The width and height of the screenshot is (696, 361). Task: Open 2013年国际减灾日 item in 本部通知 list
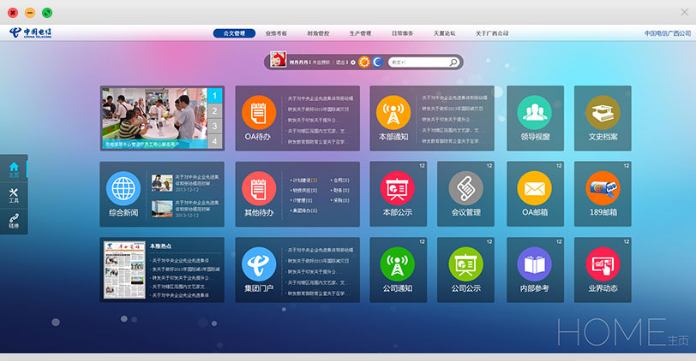click(453, 109)
